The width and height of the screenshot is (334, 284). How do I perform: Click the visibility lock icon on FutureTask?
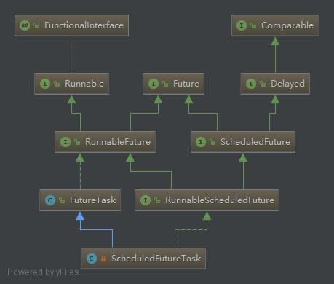62,200
